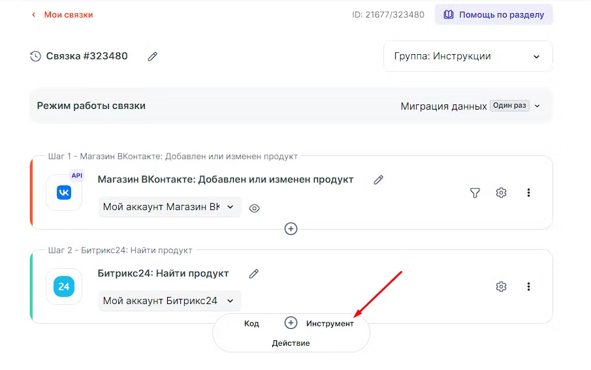Open step 1 settings gear
This screenshot has height=370, width=591.
501,193
